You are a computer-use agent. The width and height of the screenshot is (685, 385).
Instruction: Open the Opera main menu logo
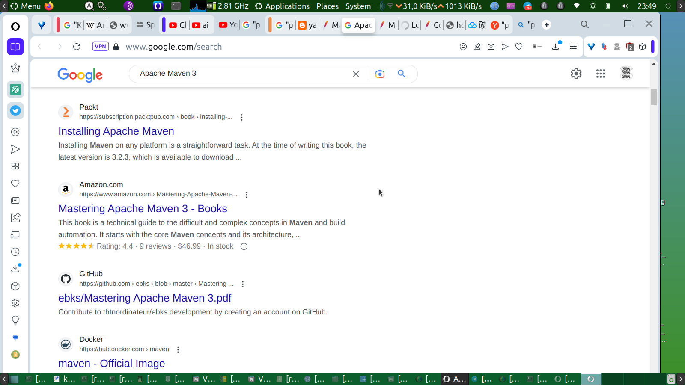15,27
